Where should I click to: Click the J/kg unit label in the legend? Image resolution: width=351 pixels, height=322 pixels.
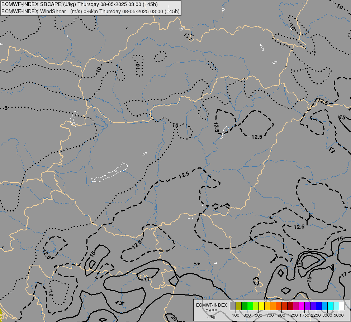coord(211,317)
